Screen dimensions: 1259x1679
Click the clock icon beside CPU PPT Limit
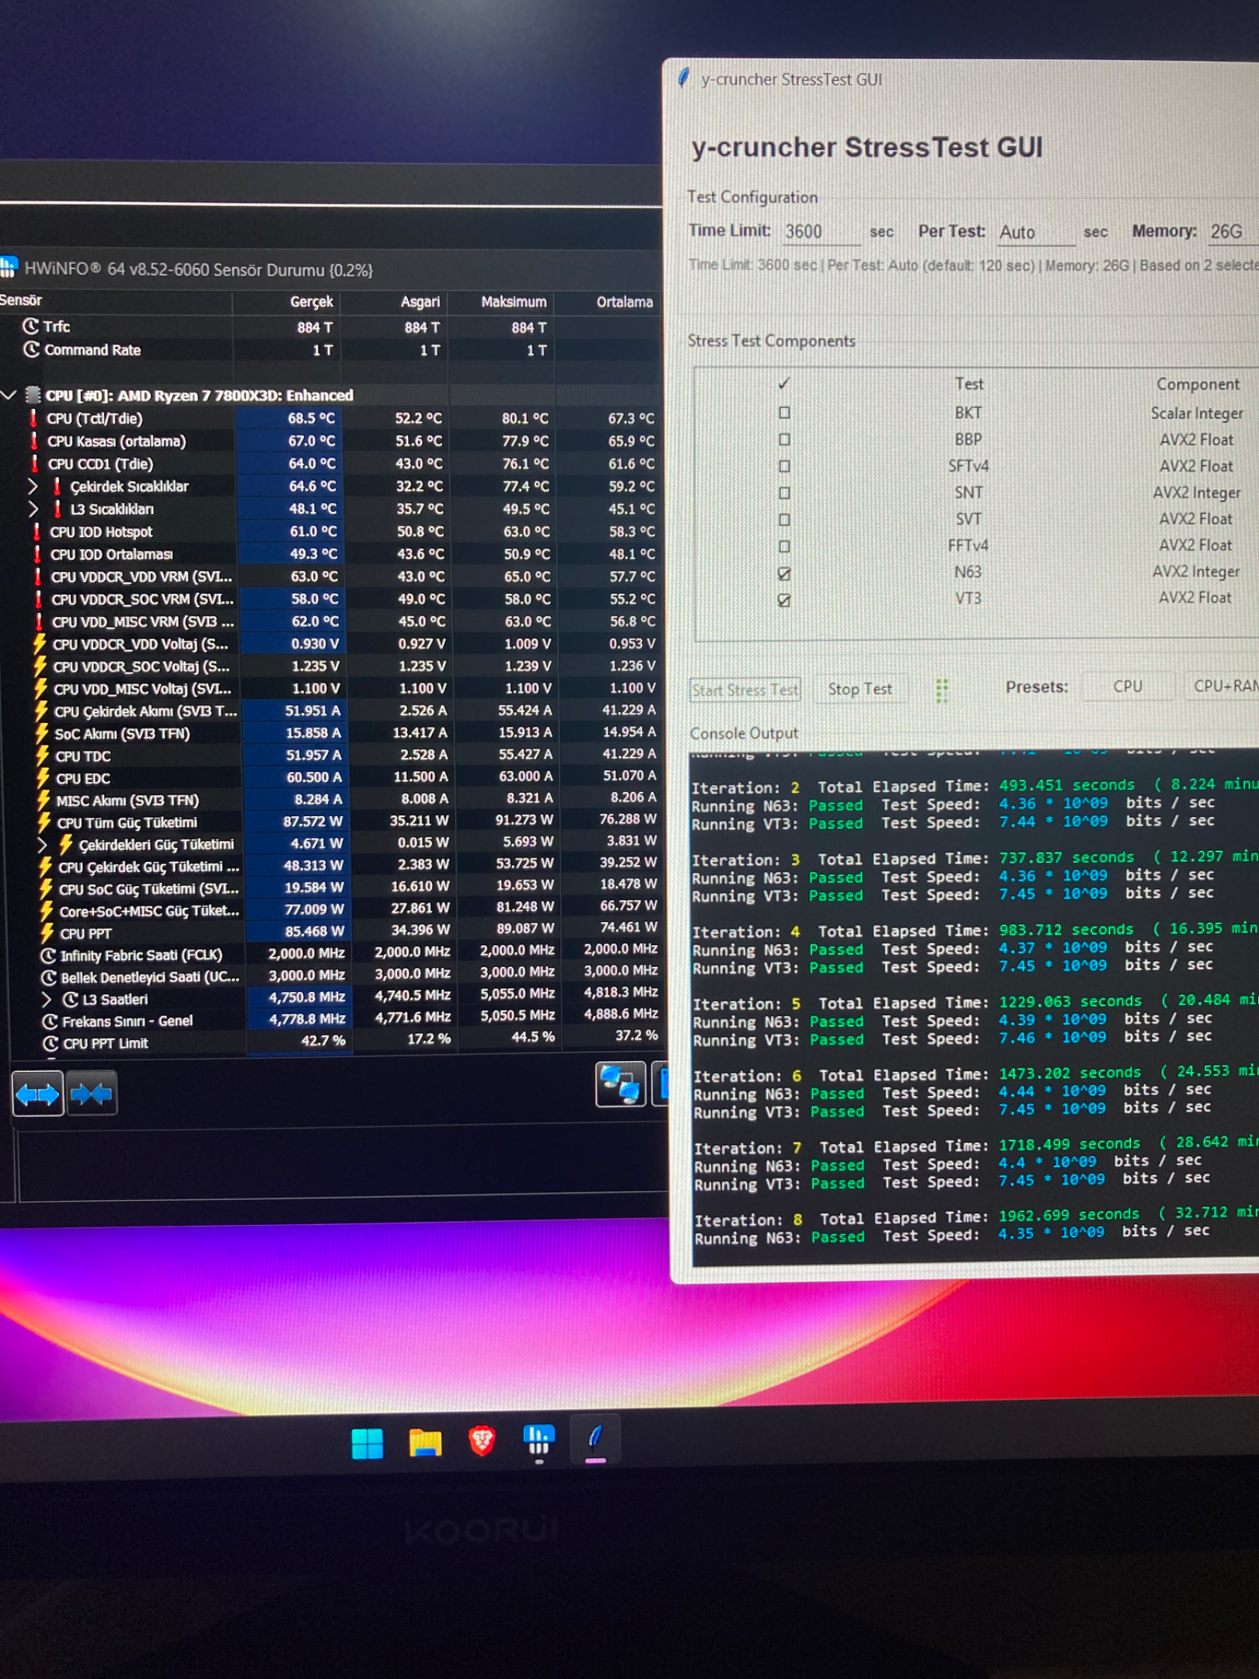(51, 1043)
